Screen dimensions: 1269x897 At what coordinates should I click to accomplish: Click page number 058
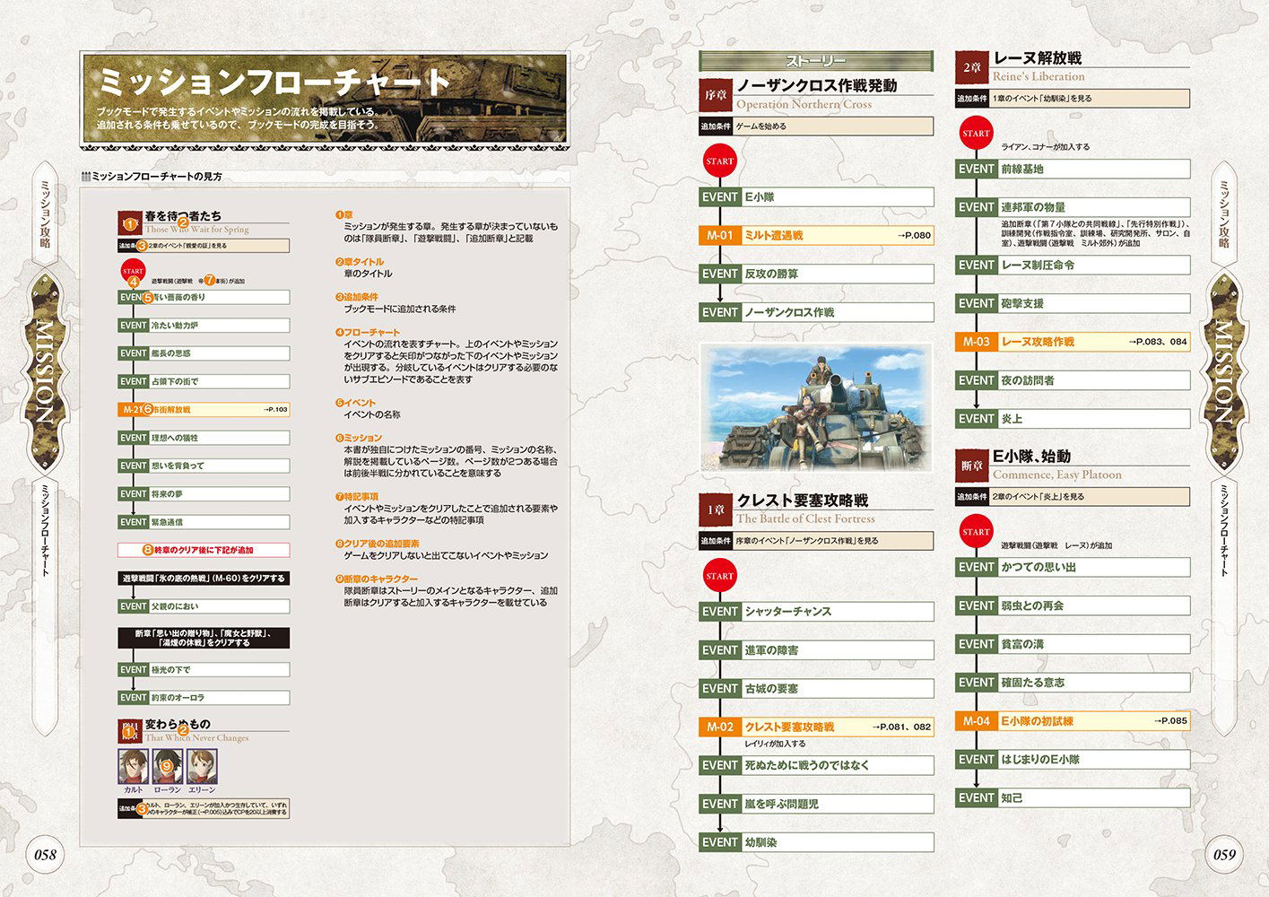[x=45, y=855]
